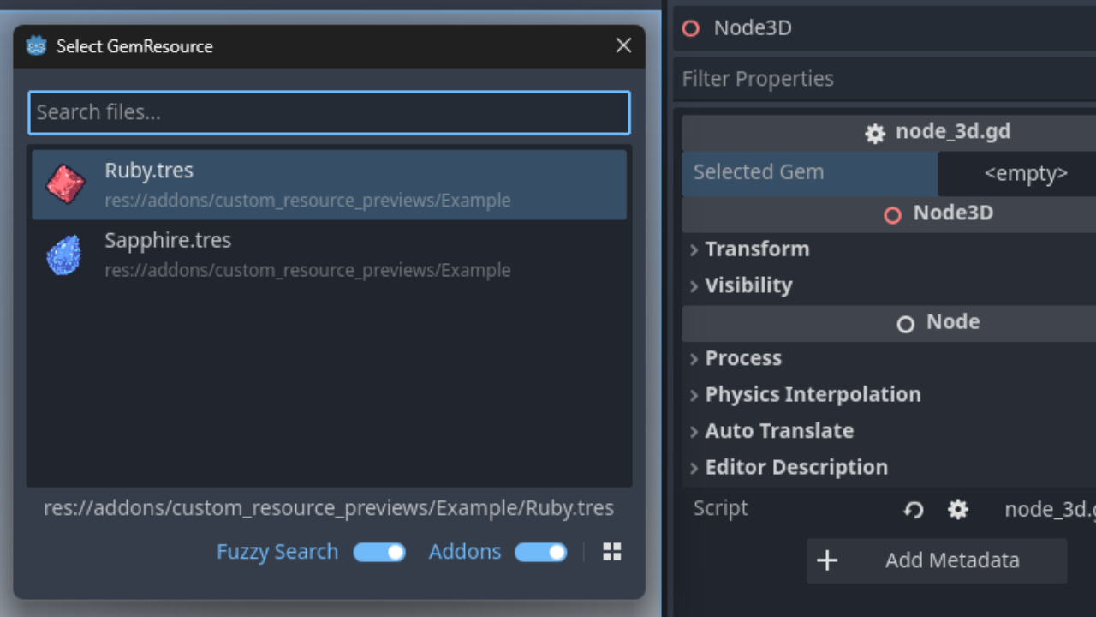This screenshot has width=1096, height=617.
Task: Click the white circle icon in Node section
Action: 905,324
